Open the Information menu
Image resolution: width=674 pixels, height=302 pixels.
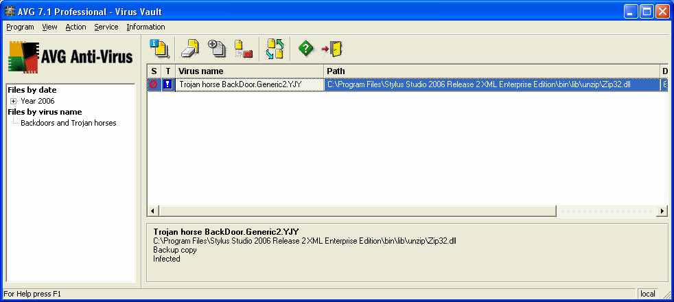146,27
